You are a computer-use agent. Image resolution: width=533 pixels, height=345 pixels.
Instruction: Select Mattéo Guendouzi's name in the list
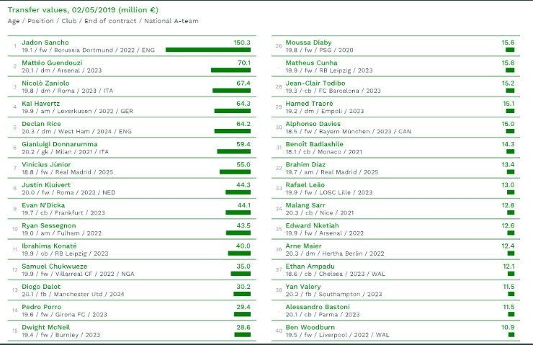pyautogui.click(x=53, y=63)
